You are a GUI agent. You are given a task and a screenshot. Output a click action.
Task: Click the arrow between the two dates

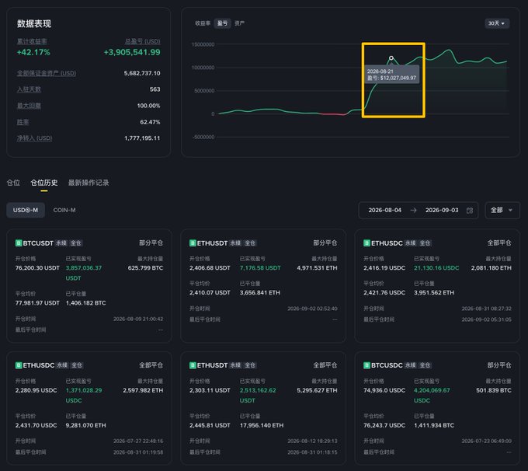pos(414,211)
